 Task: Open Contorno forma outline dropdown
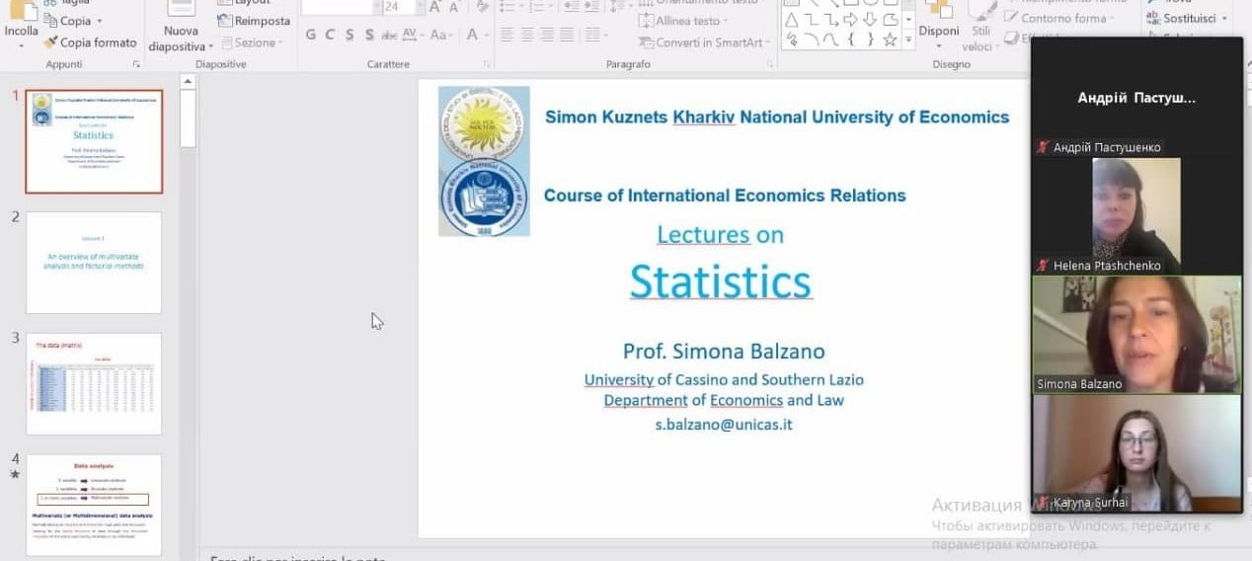1060,19
